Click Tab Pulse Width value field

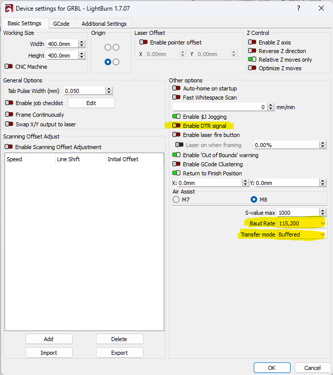pos(85,91)
